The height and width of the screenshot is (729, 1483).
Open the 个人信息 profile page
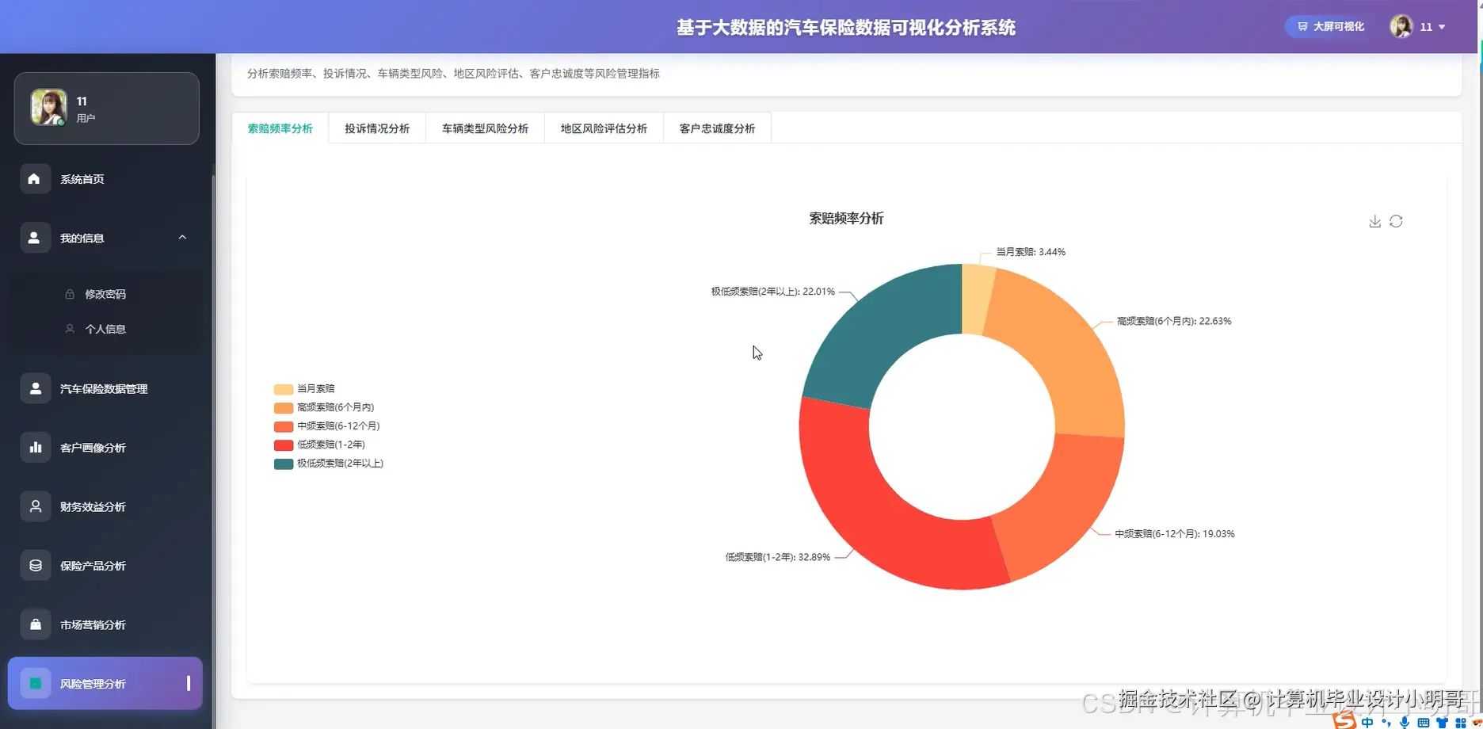click(x=105, y=328)
